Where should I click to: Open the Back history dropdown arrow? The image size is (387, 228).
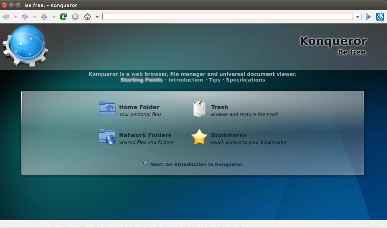point(15,17)
